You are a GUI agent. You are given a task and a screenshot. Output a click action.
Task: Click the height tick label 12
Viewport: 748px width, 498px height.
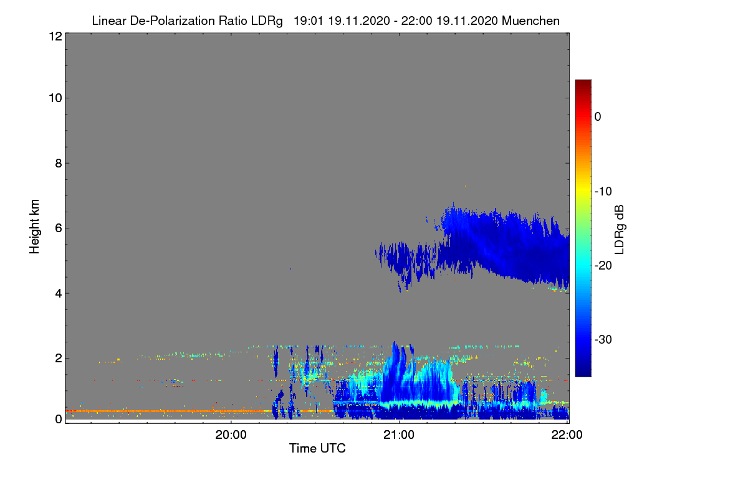[x=54, y=36]
